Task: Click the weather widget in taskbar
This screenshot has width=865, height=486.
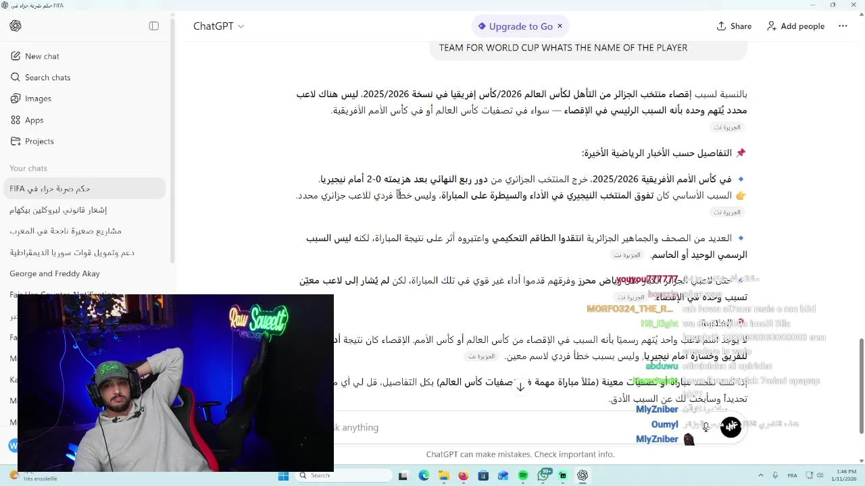Action: pos(32,476)
